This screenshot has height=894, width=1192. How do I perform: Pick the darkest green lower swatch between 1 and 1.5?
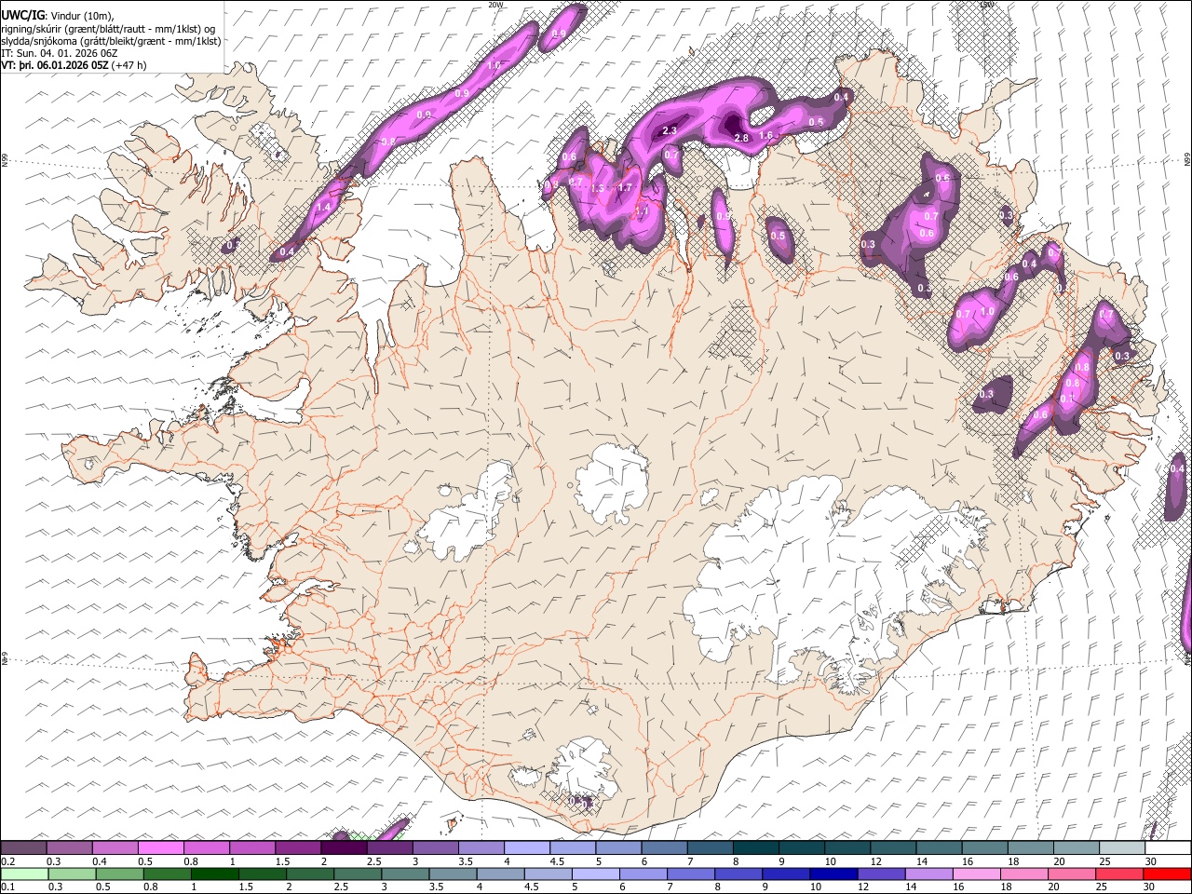point(214,874)
